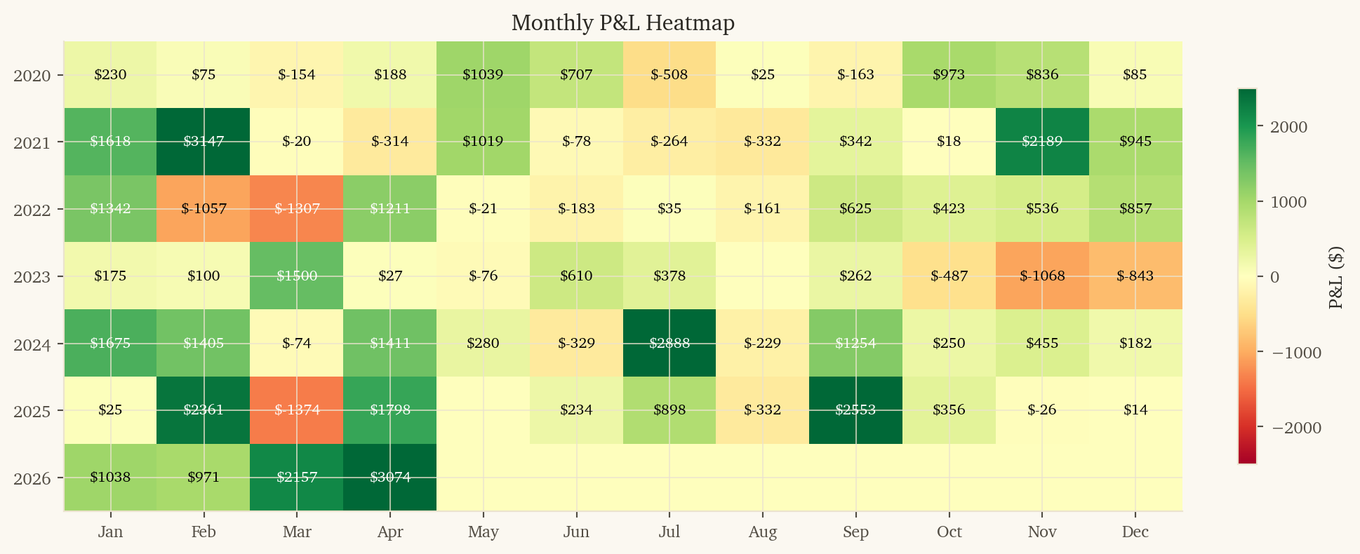
Task: Click the $-843 cell in December 2023
Action: 1135,276
